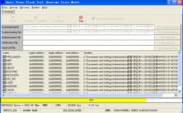
Task: Uncheck the EBR1 partition checkbox
Action: tap(4, 64)
